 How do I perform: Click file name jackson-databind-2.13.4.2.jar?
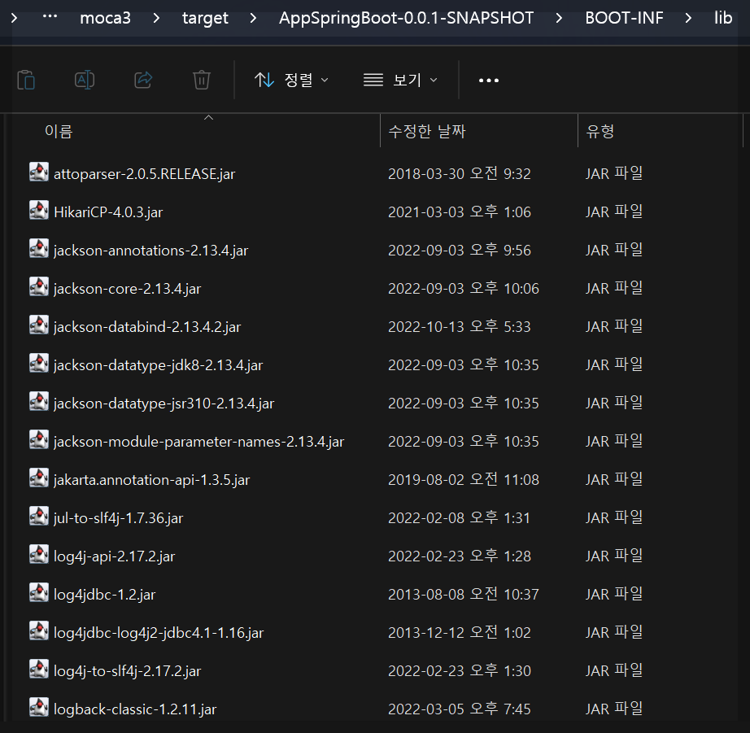(147, 327)
